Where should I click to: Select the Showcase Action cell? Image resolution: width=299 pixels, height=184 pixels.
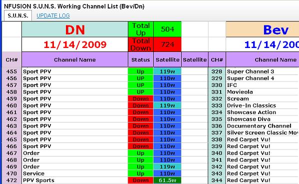click(x=263, y=112)
